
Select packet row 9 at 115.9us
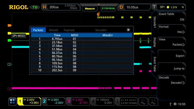pyautogui.click(x=82, y=67)
